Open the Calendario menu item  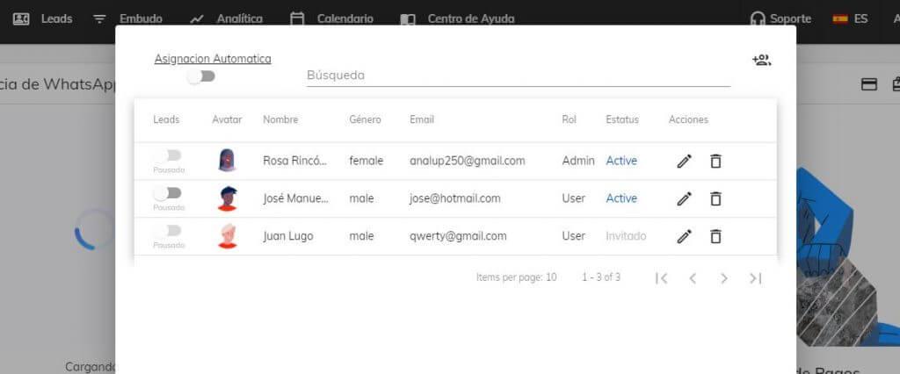345,19
